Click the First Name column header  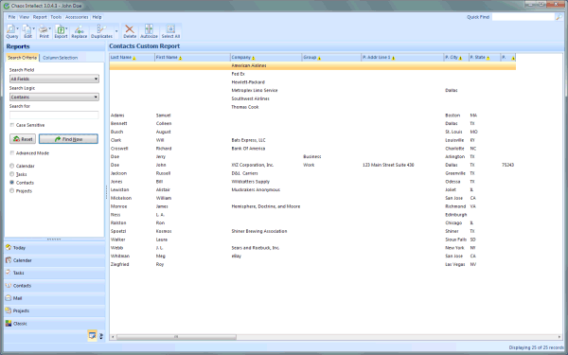192,57
